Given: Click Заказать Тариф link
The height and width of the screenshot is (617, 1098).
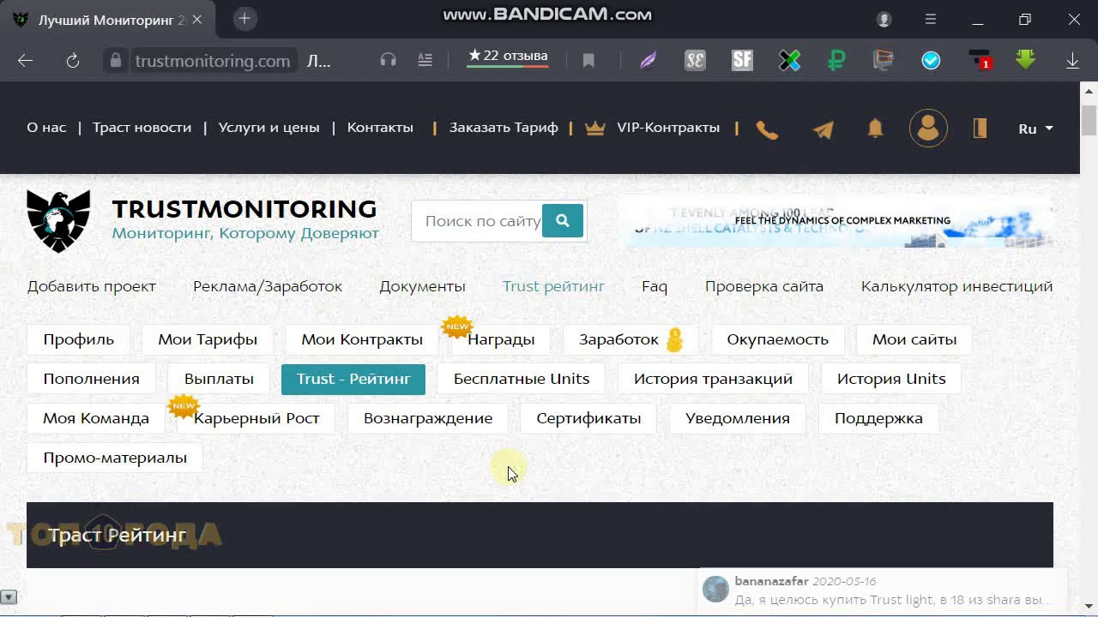Looking at the screenshot, I should (x=504, y=127).
